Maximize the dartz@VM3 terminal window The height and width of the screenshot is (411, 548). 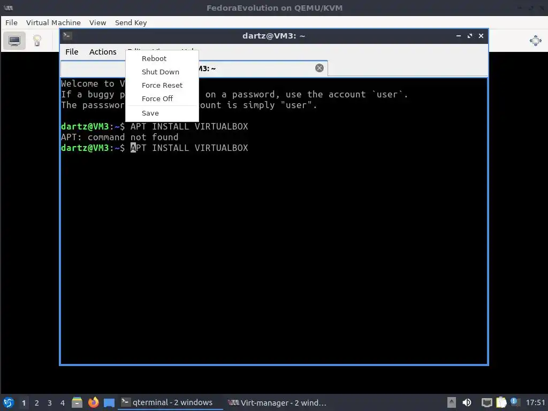tap(470, 36)
